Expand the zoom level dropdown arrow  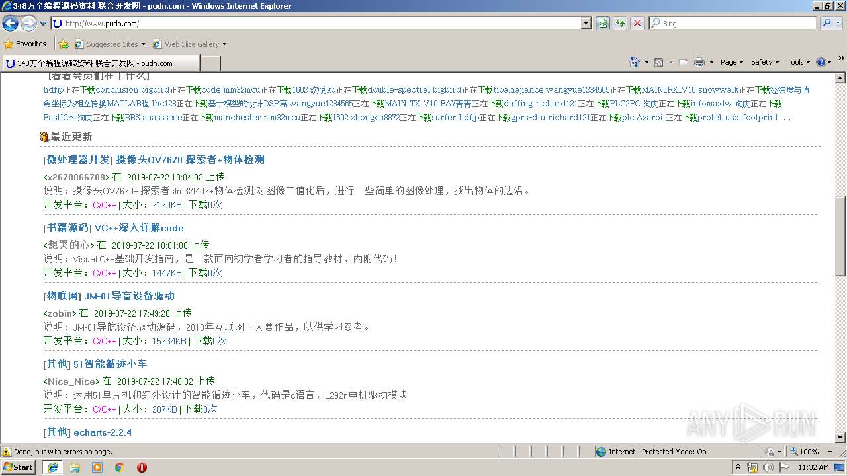[830, 452]
